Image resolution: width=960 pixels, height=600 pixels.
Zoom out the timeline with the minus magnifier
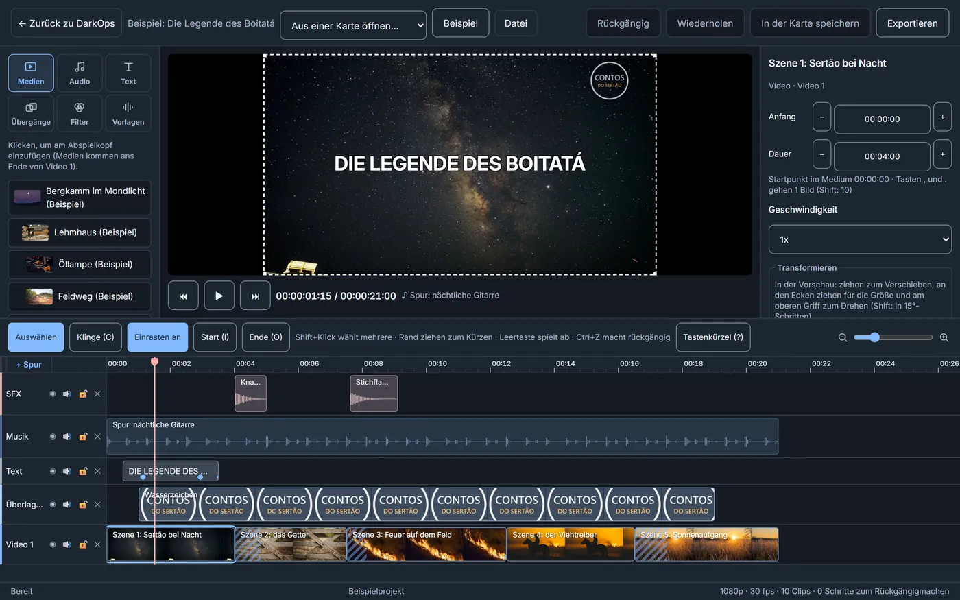tap(843, 337)
